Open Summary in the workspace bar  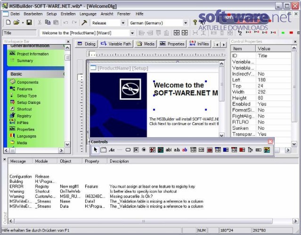click(x=25, y=61)
